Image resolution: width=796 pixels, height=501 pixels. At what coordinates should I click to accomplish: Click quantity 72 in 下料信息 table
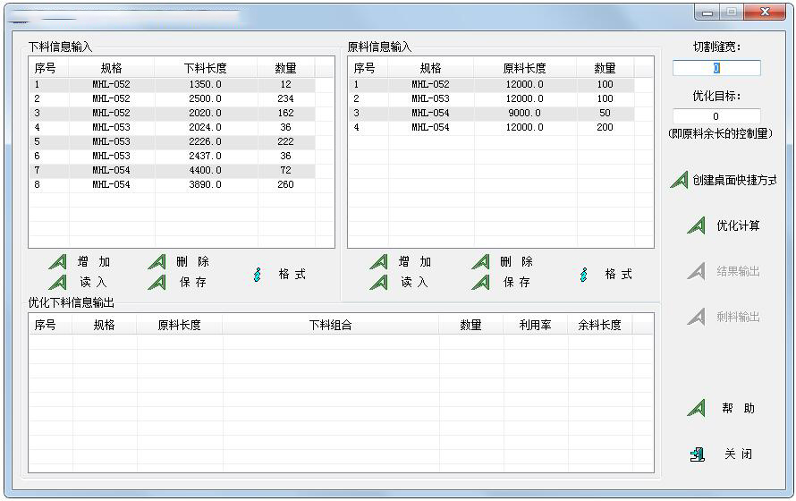tap(286, 170)
